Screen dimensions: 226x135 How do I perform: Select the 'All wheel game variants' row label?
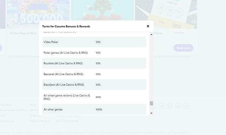(67, 97)
